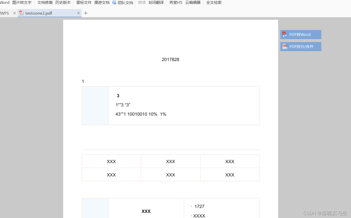Click the text 43“”1 10010010 10% 1%
This screenshot has width=351, height=218.
coord(141,114)
